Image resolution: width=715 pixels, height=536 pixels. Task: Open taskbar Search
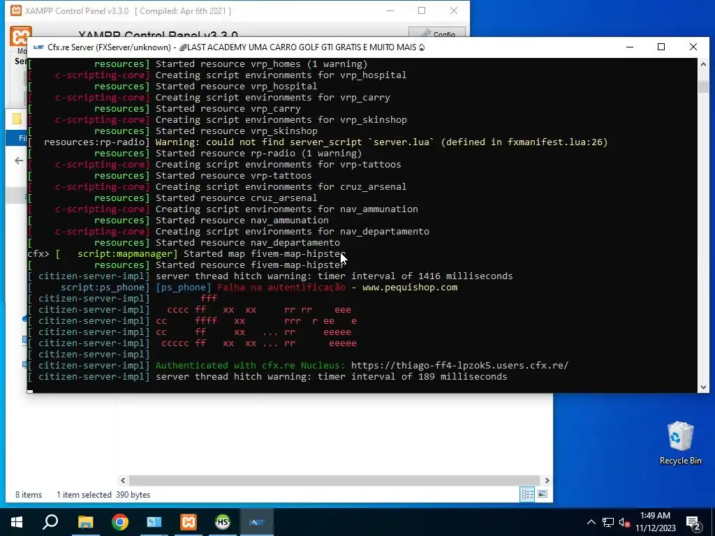pos(50,522)
